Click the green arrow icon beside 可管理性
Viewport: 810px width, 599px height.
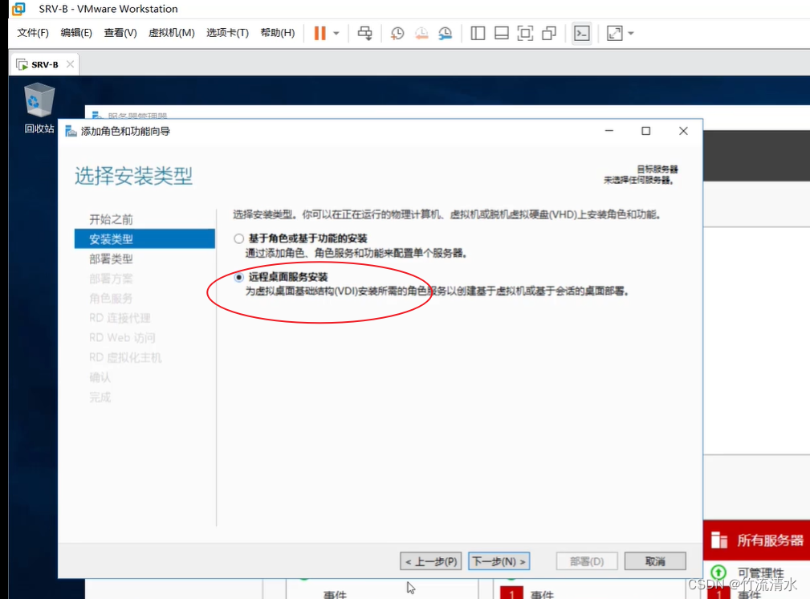coord(718,573)
